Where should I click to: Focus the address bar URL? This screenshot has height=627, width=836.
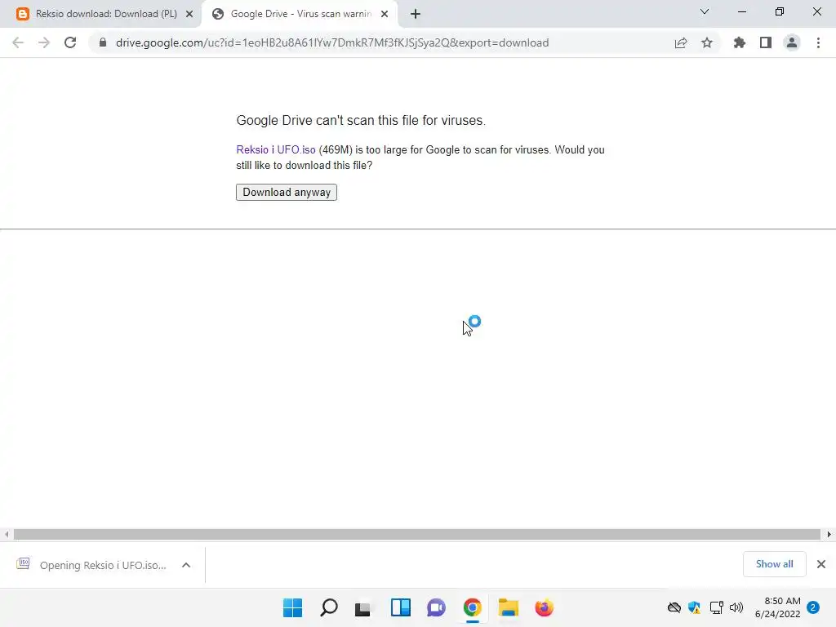click(x=332, y=42)
